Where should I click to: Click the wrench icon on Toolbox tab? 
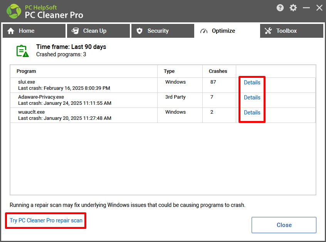click(268, 31)
